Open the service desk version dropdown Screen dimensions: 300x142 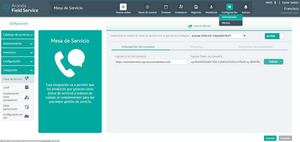point(218,36)
